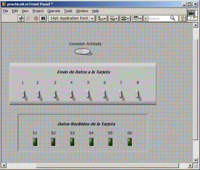This screenshot has width=200, height=170.
Task: Open the Reorder dropdown
Action: pos(137,19)
